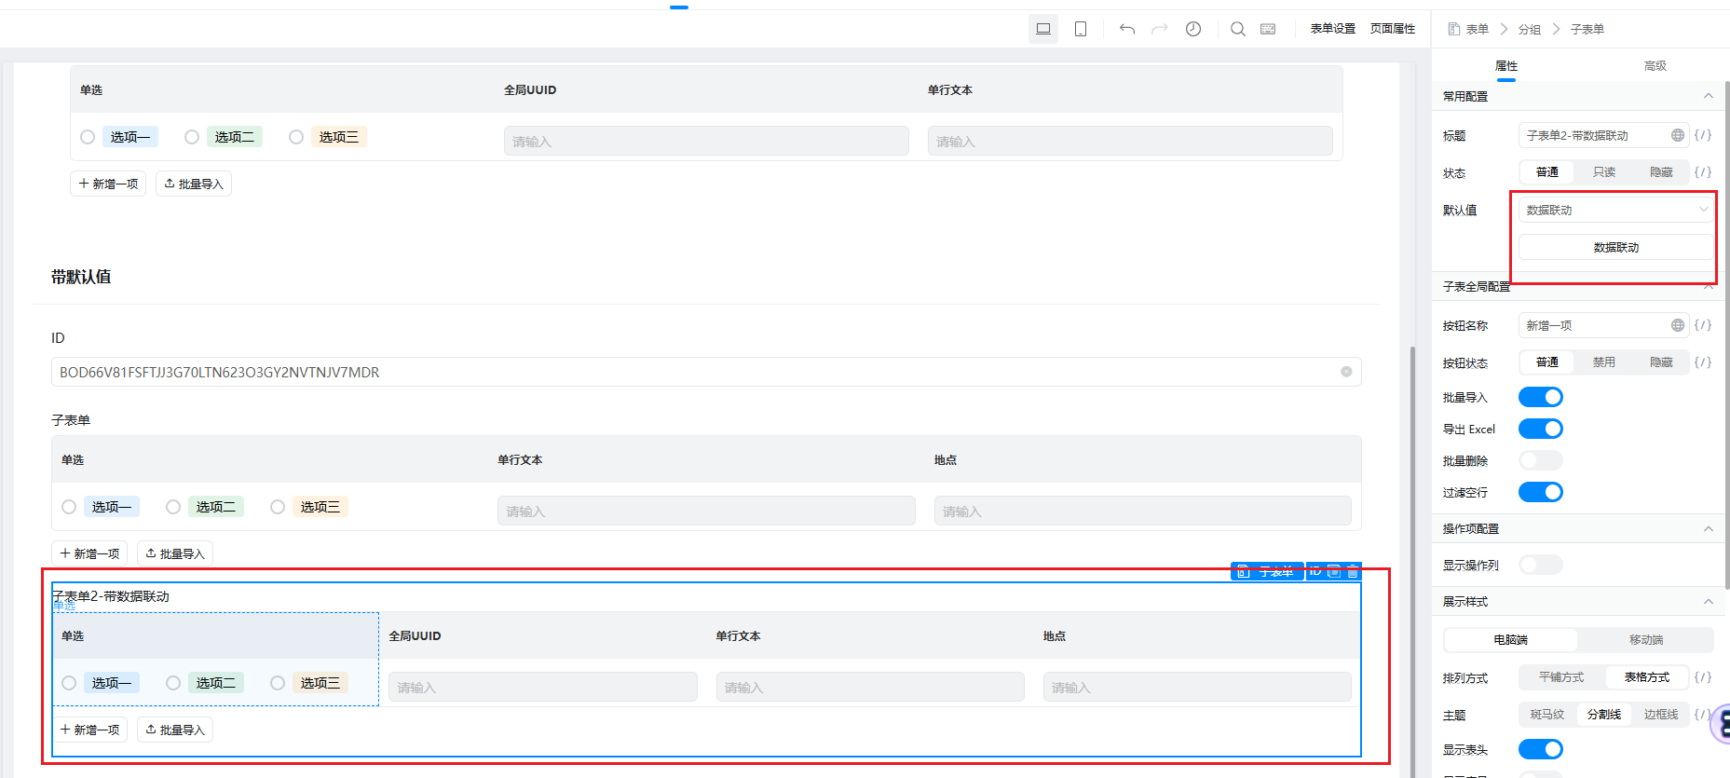Switch to mobile device preview icon
This screenshot has width=1730, height=778.
pyautogui.click(x=1081, y=29)
